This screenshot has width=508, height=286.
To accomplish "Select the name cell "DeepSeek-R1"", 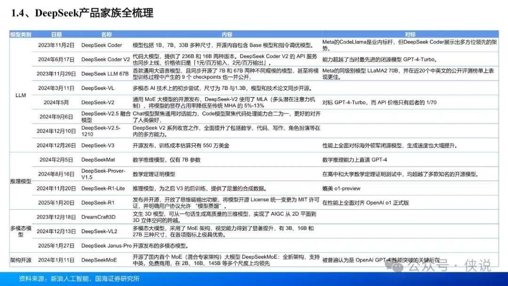I will (x=98, y=203).
